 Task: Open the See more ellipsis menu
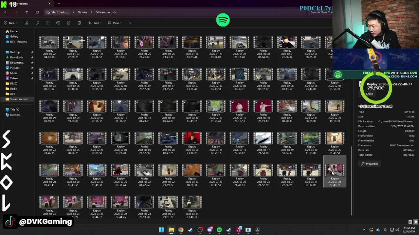(130, 23)
